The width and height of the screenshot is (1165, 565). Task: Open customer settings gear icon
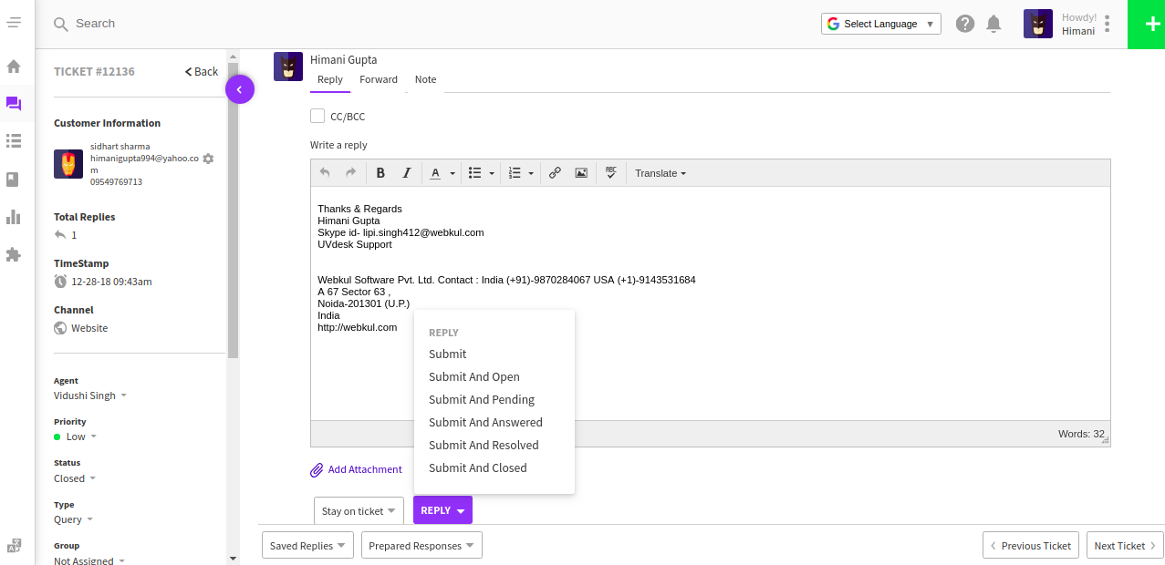tap(208, 159)
